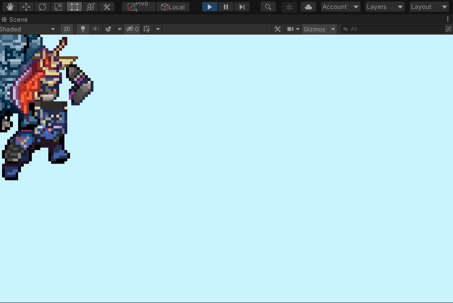Open the Account dropdown
Viewport: 453px width, 303px height.
click(340, 7)
